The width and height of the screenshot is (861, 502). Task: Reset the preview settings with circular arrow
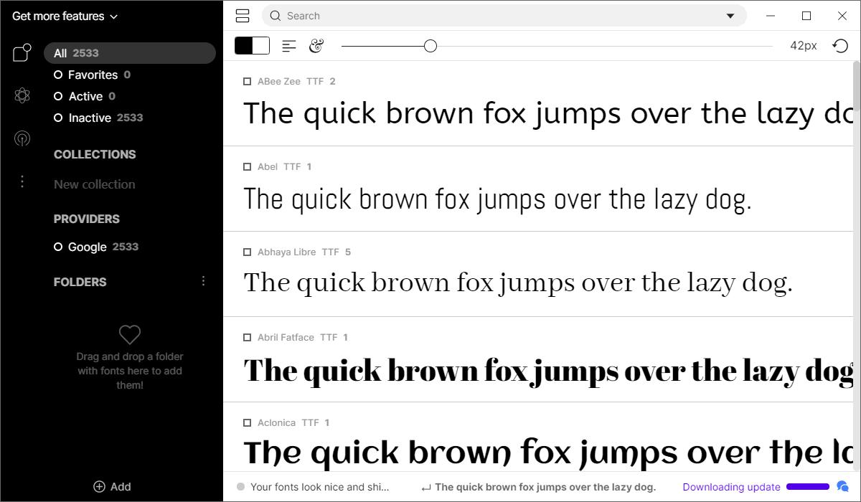point(840,46)
